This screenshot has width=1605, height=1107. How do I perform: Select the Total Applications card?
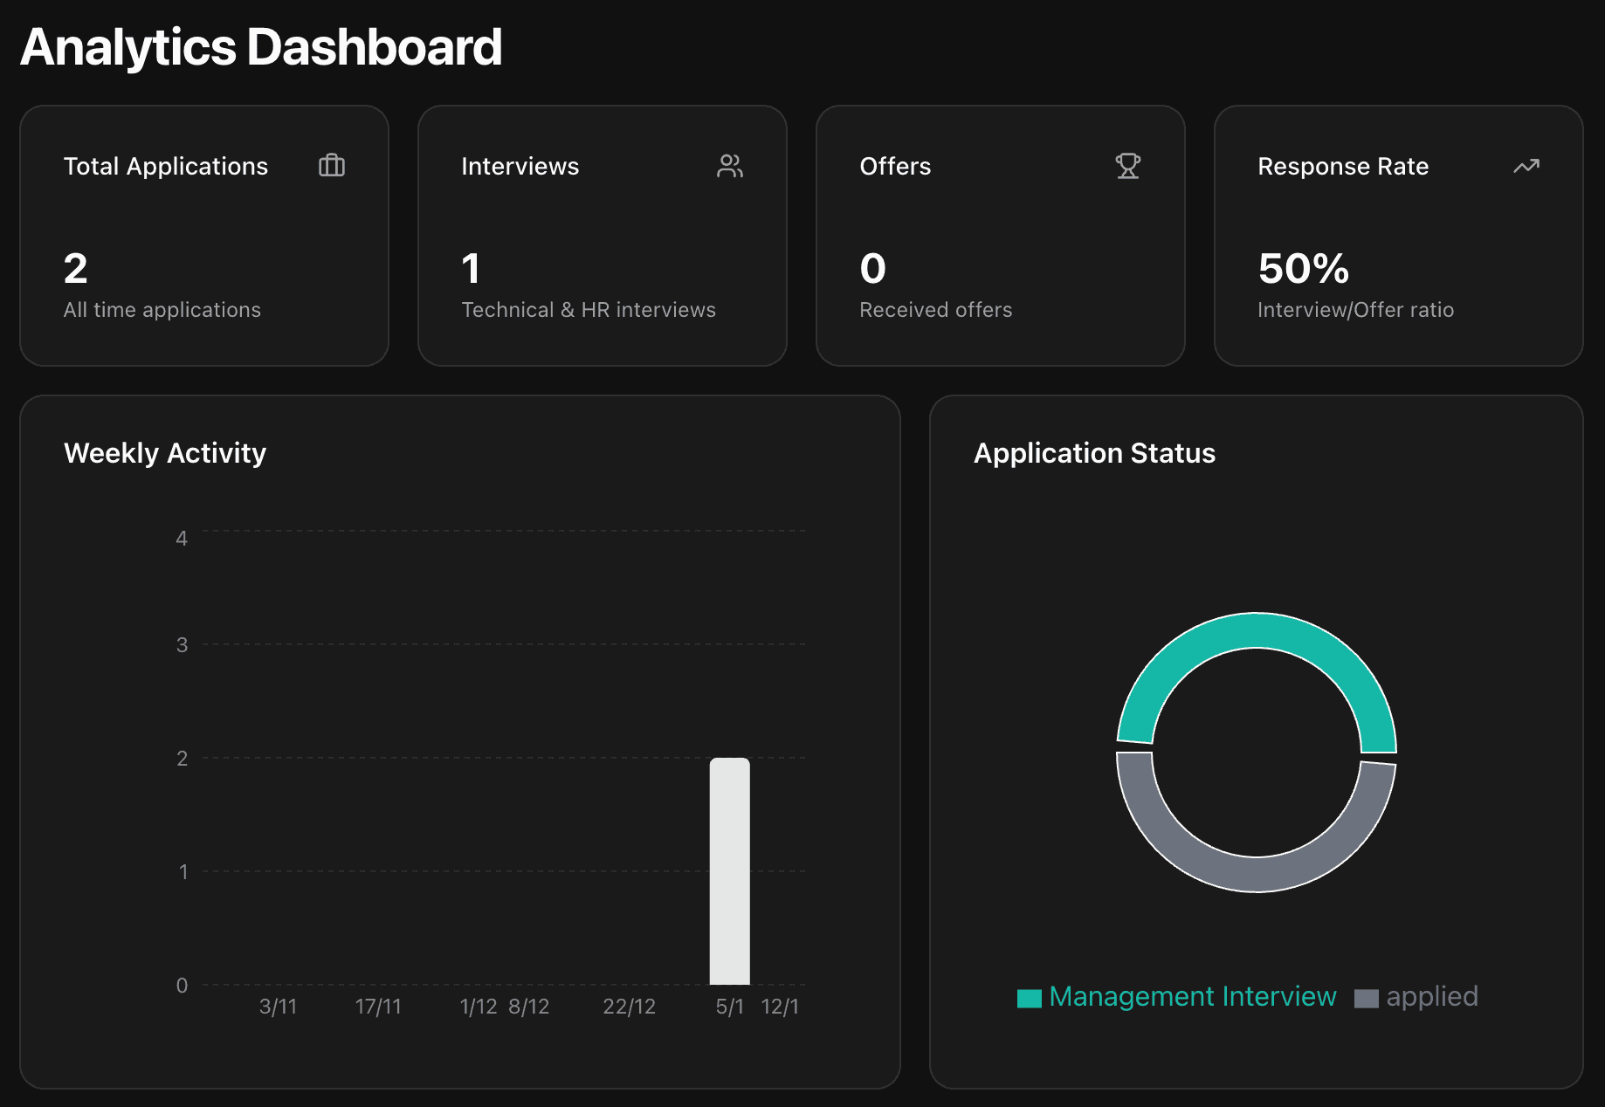[x=203, y=236]
